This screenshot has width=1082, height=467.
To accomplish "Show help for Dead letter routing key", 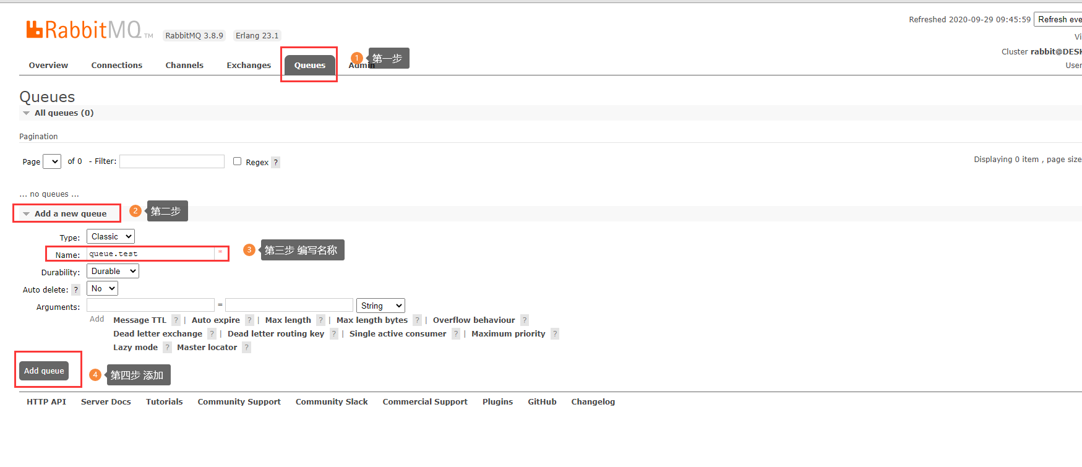I will coord(334,333).
